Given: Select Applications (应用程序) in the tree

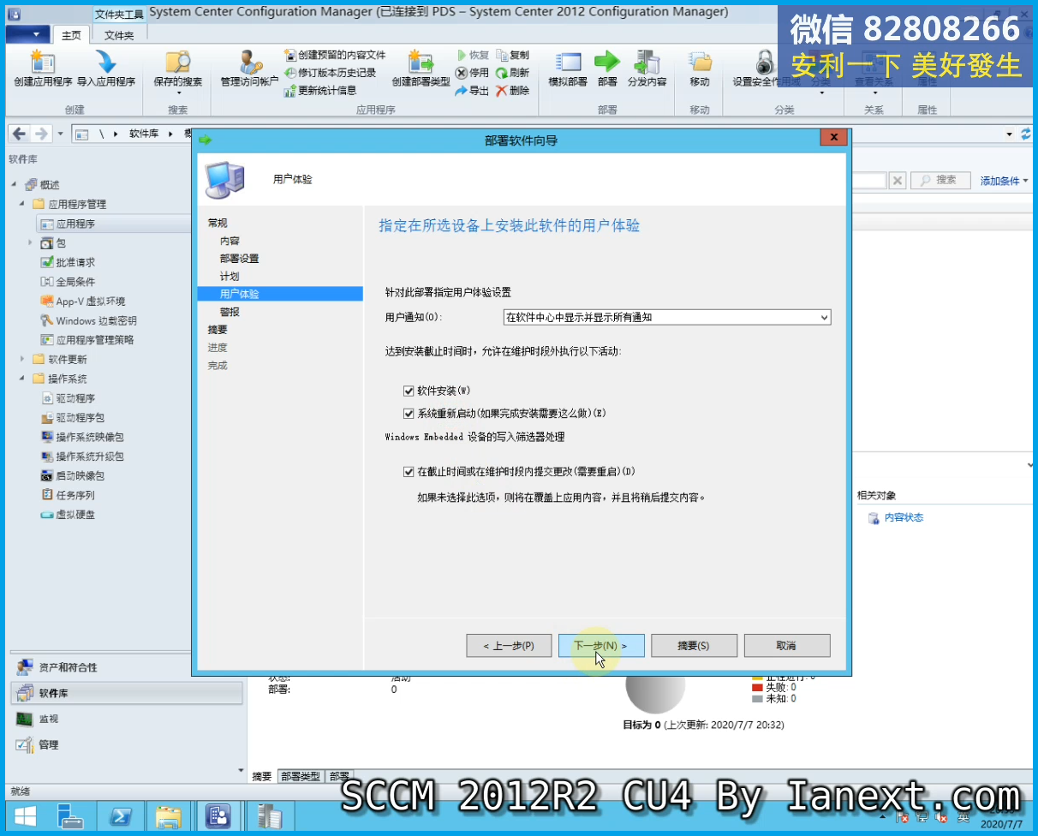Looking at the screenshot, I should (75, 224).
